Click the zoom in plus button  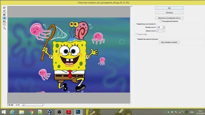coord(12,105)
